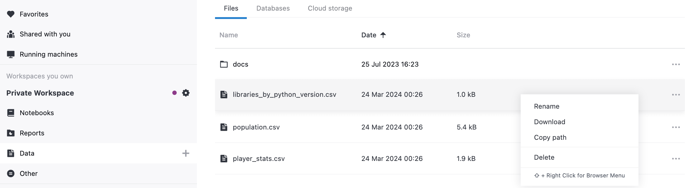698x188 pixels.
Task: Open more options for player_stats.csv
Action: (x=676, y=159)
